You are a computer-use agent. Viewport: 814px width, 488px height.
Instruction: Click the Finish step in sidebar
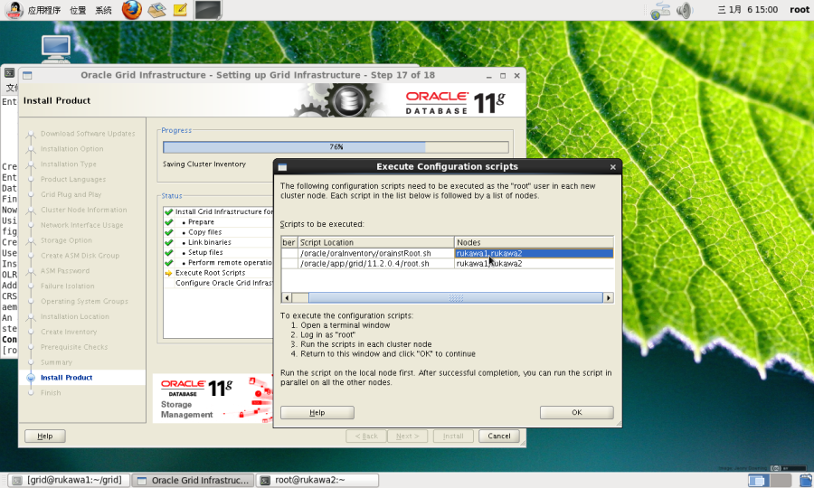click(x=51, y=392)
